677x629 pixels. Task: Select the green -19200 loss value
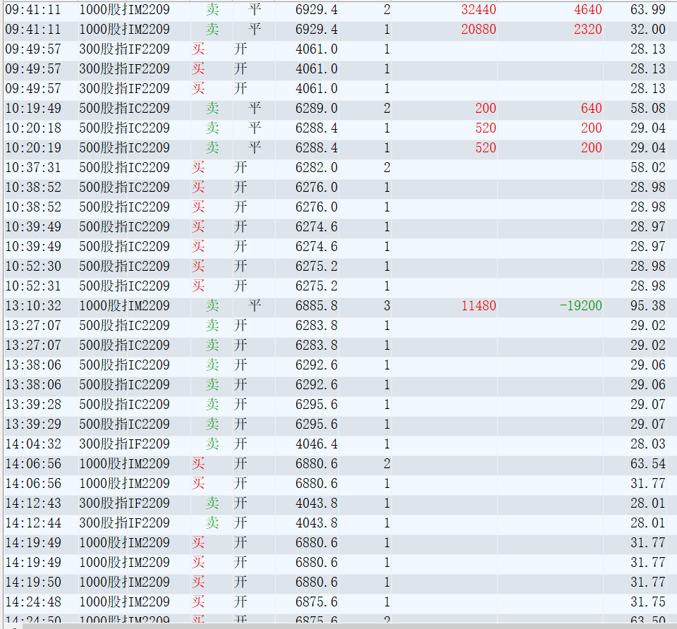(580, 305)
